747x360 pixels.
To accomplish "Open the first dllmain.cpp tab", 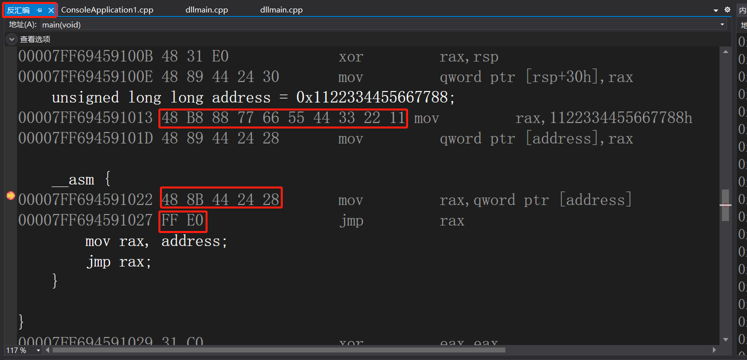I will tap(207, 10).
